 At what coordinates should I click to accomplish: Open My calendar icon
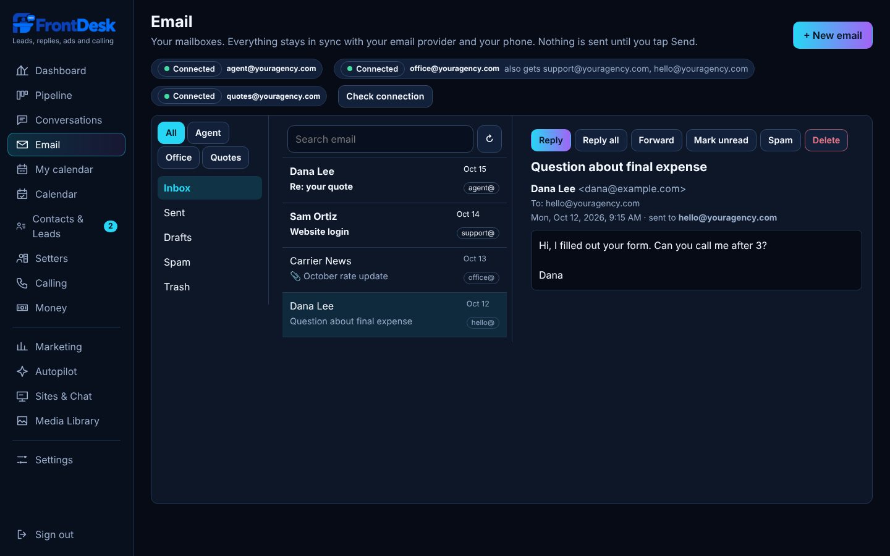pos(22,169)
